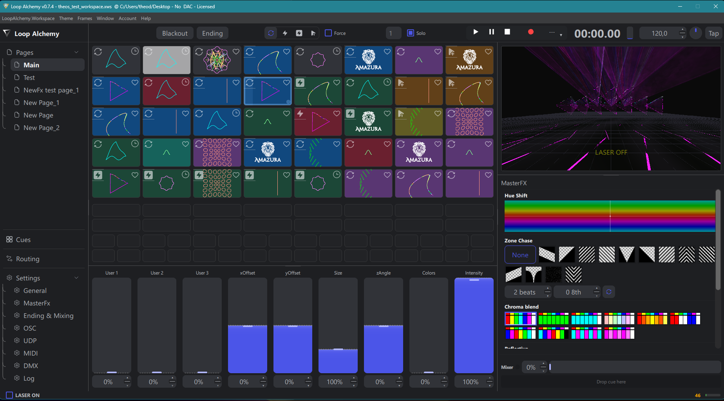Toggle the Solo checkbox
The image size is (724, 401).
point(411,33)
